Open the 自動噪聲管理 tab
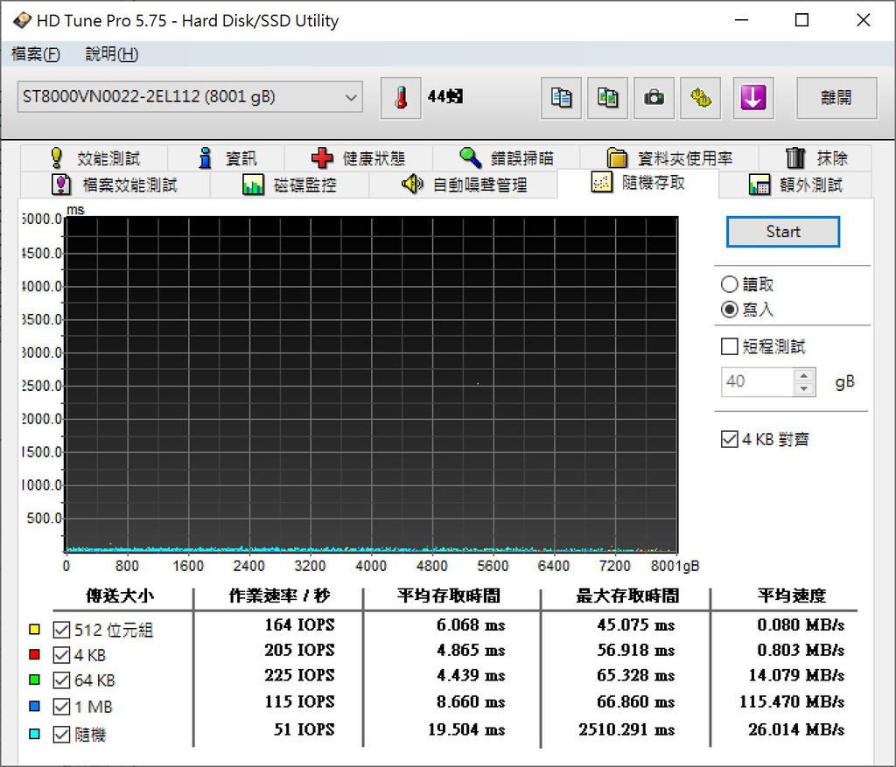The image size is (896, 767). click(464, 185)
